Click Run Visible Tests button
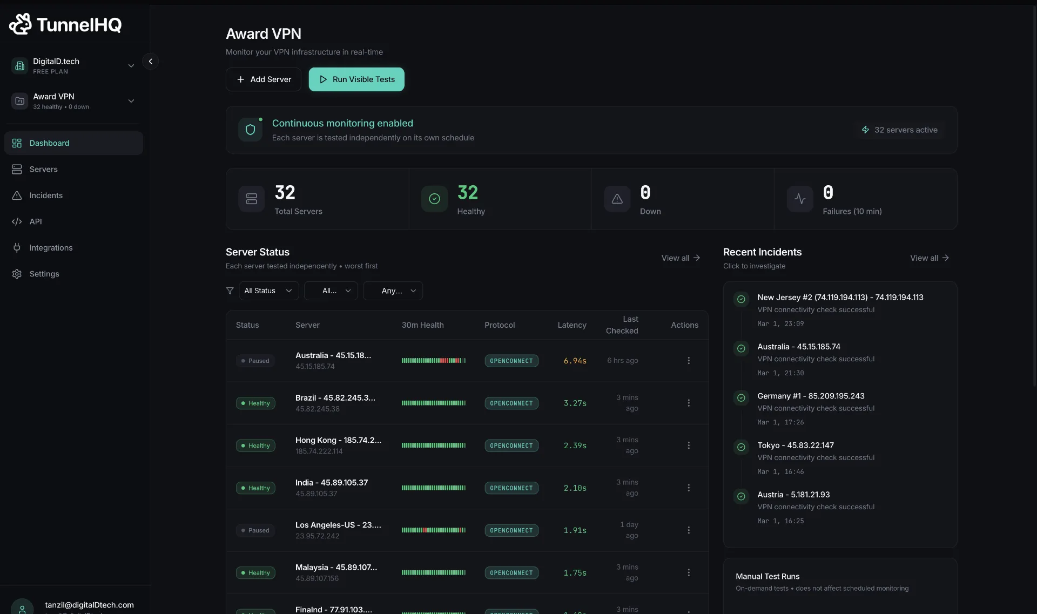This screenshot has height=614, width=1037. 356,79
